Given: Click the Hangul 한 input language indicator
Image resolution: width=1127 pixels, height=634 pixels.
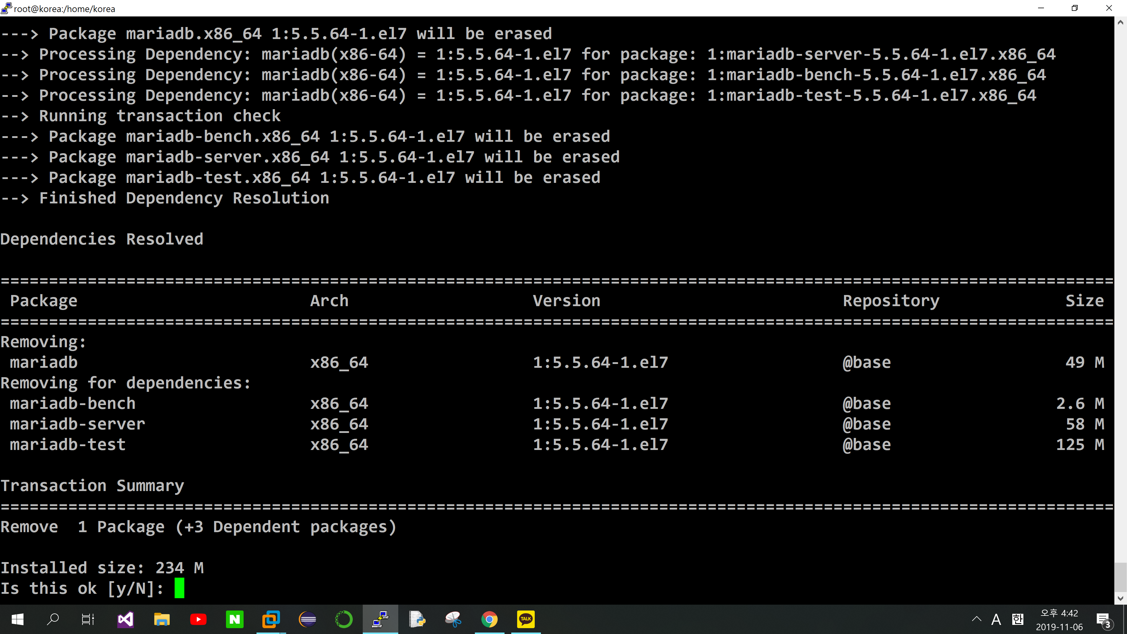Looking at the screenshot, I should (x=1018, y=619).
